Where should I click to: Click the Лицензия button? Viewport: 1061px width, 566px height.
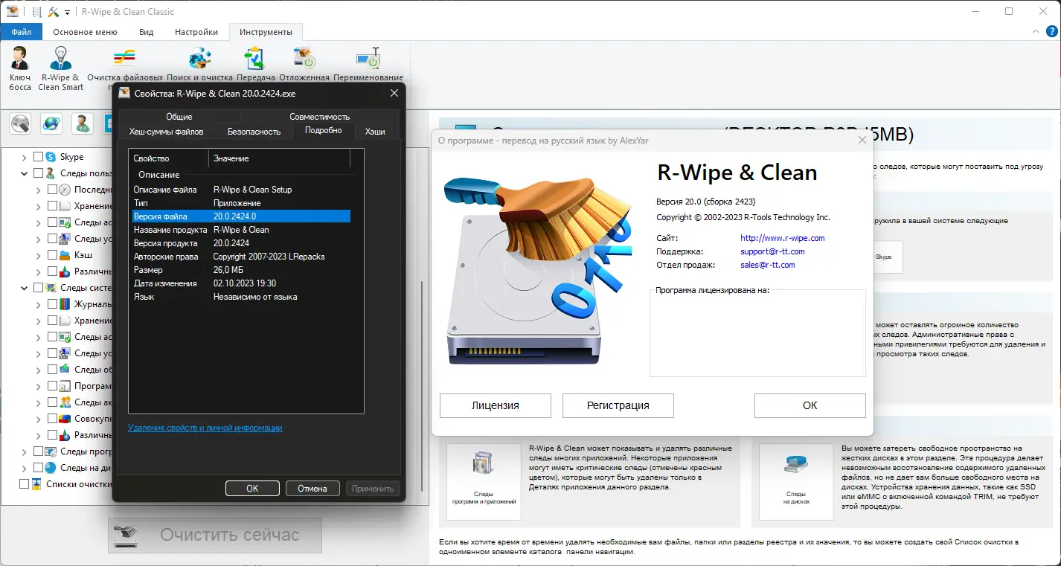pyautogui.click(x=496, y=405)
